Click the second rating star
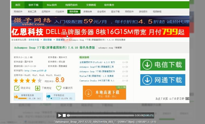This screenshot has height=124, width=205. [x=22, y=81]
